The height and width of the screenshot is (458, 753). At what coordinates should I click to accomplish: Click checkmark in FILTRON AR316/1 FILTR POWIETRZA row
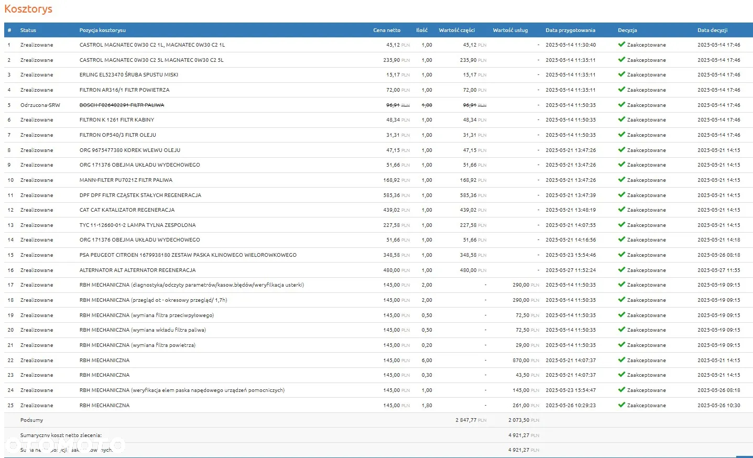tap(621, 90)
